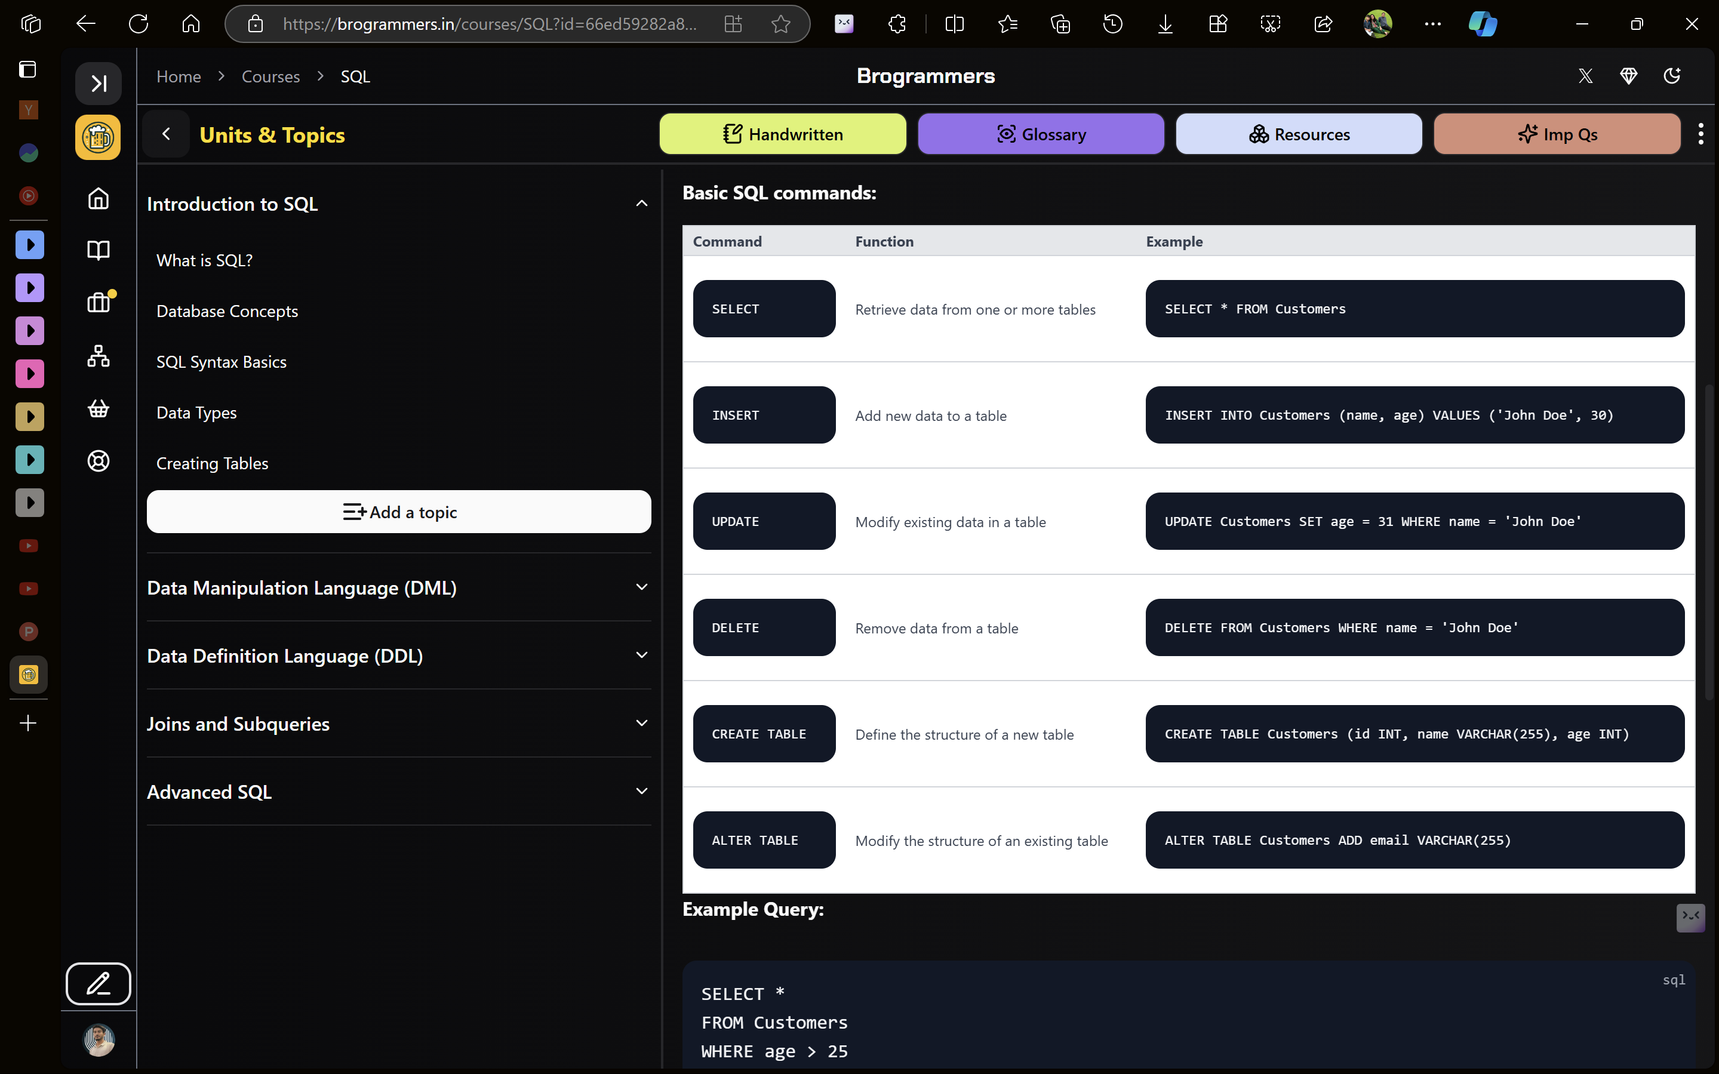The image size is (1719, 1074).
Task: Go to browser home page
Action: click(190, 23)
